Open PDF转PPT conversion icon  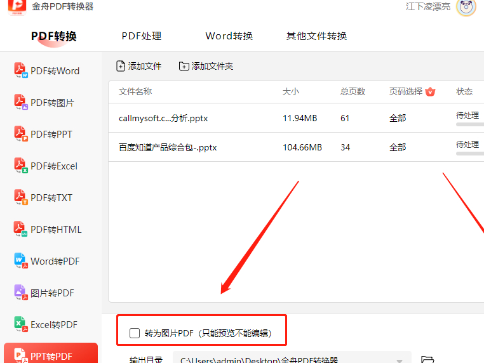coord(22,134)
